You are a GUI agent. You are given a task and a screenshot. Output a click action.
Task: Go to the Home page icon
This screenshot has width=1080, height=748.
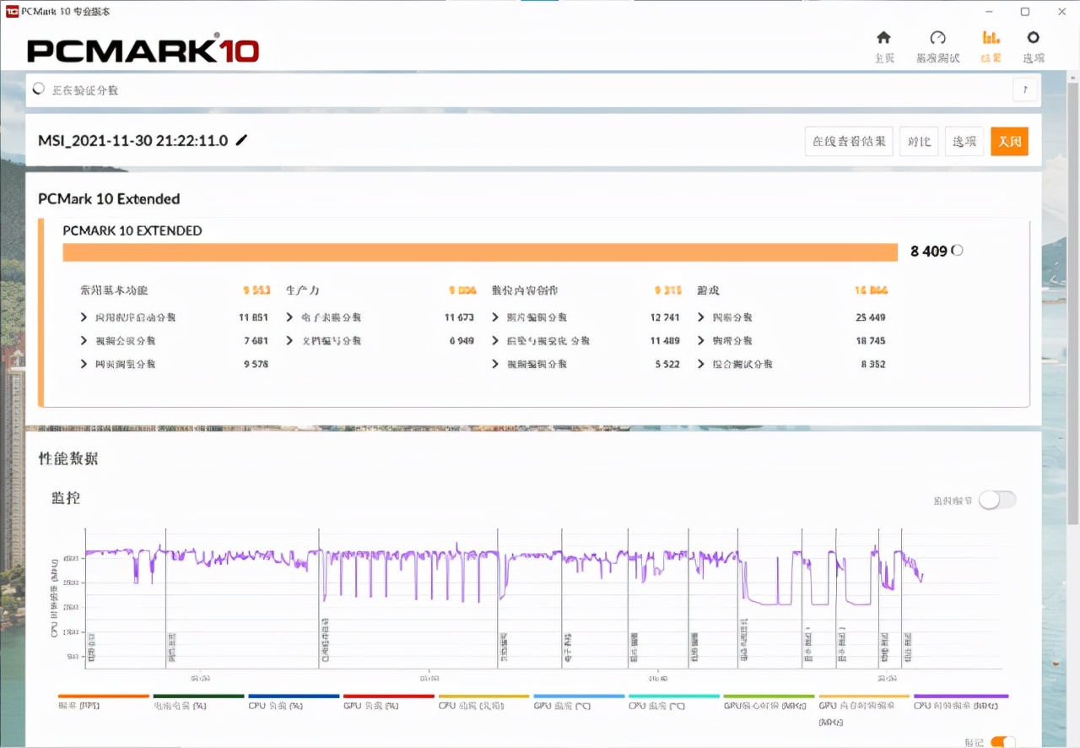pos(883,38)
